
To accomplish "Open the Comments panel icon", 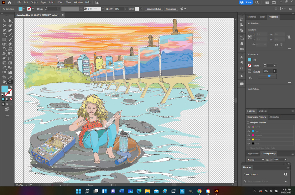I will (242, 84).
